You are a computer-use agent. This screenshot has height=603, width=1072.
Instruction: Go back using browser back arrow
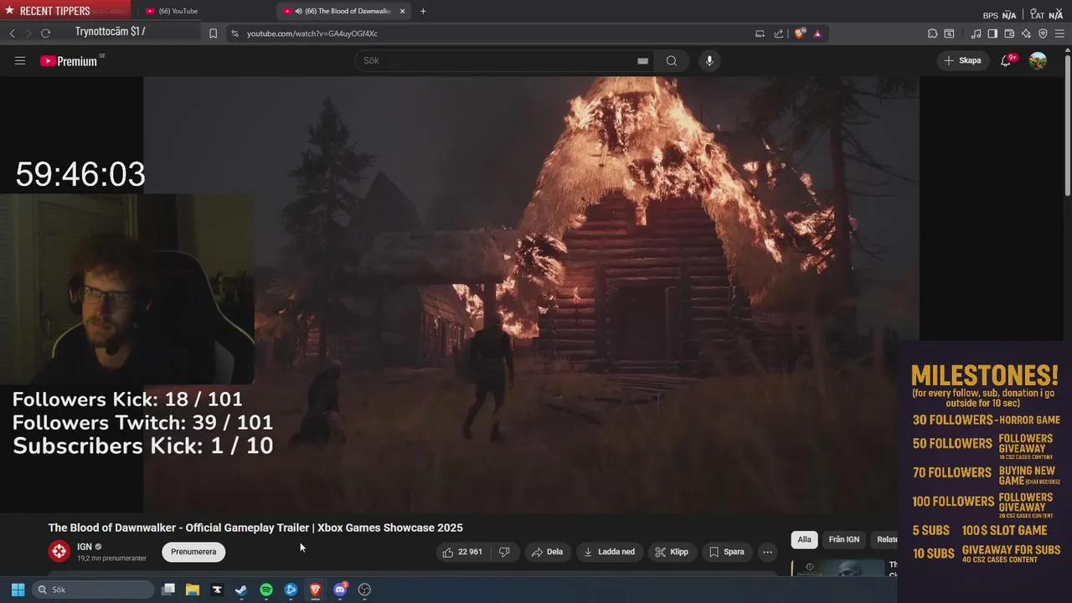pyautogui.click(x=12, y=33)
